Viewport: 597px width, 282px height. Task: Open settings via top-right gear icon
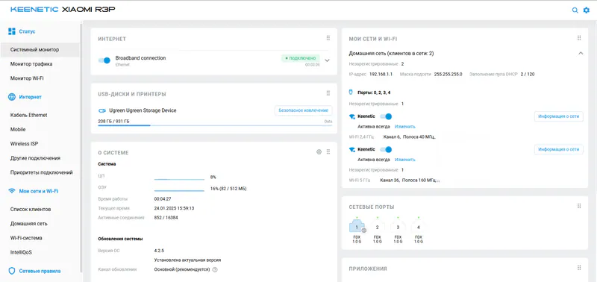point(587,10)
